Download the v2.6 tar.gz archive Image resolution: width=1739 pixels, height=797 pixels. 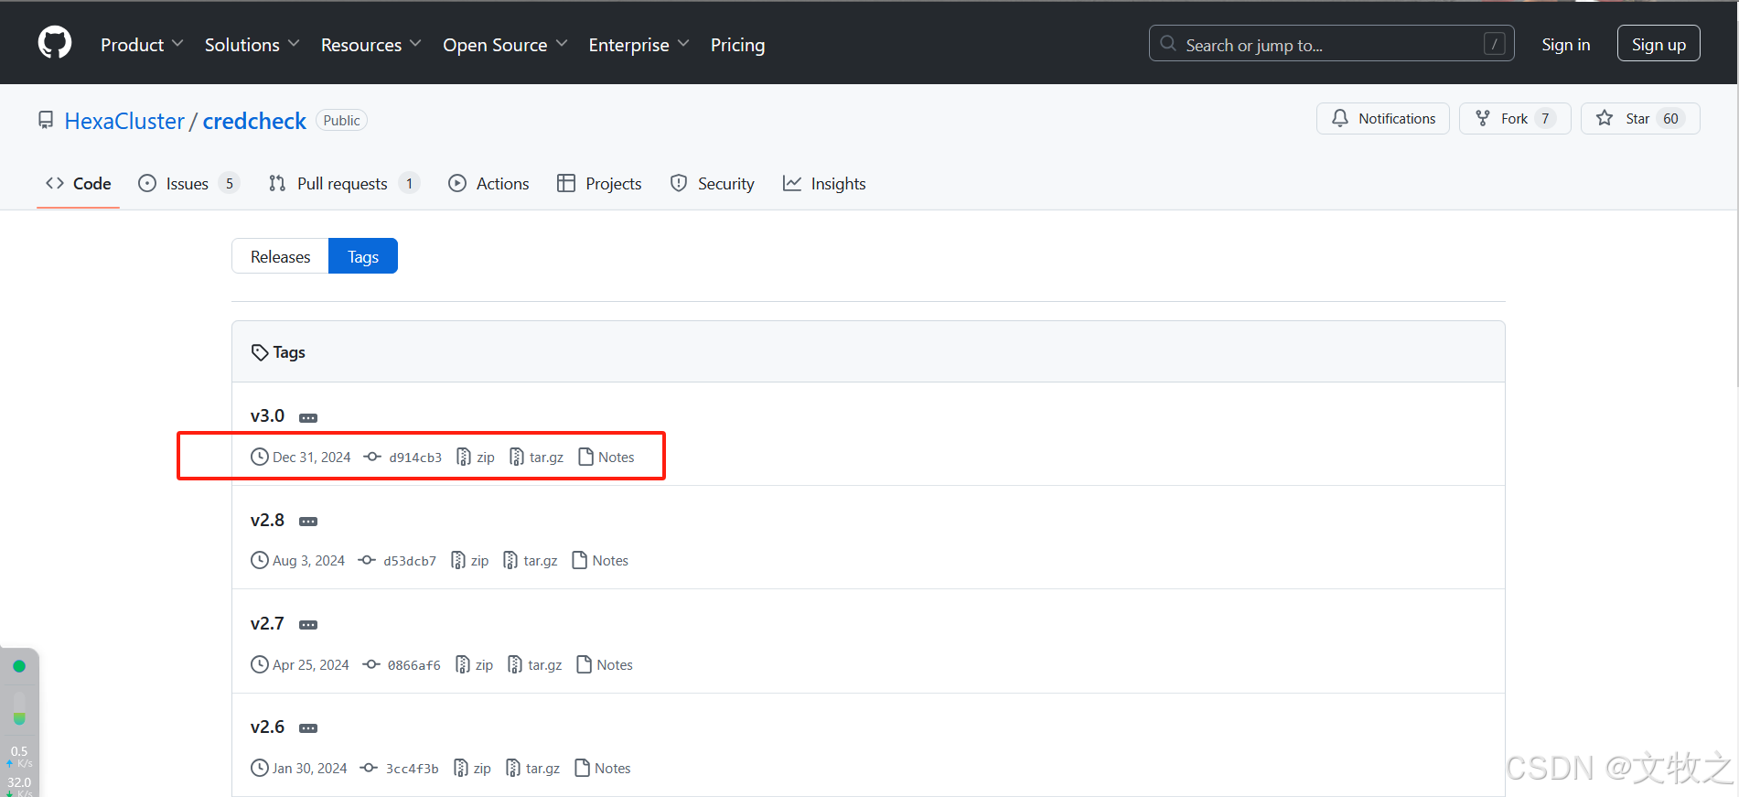(x=533, y=769)
